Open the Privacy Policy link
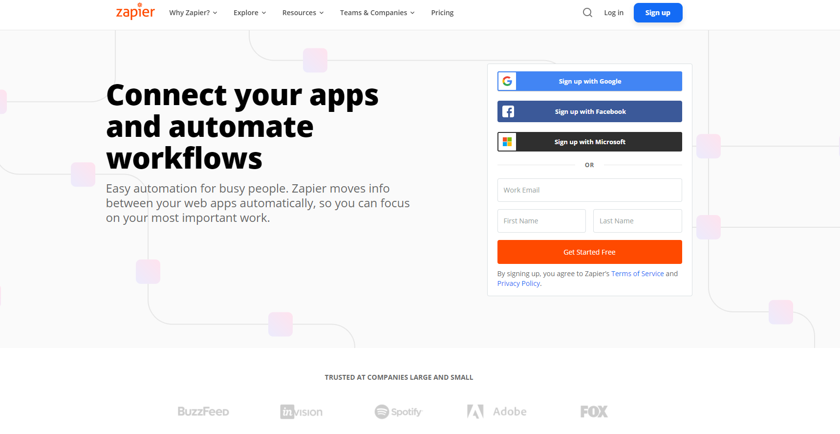This screenshot has width=840, height=434. [518, 283]
